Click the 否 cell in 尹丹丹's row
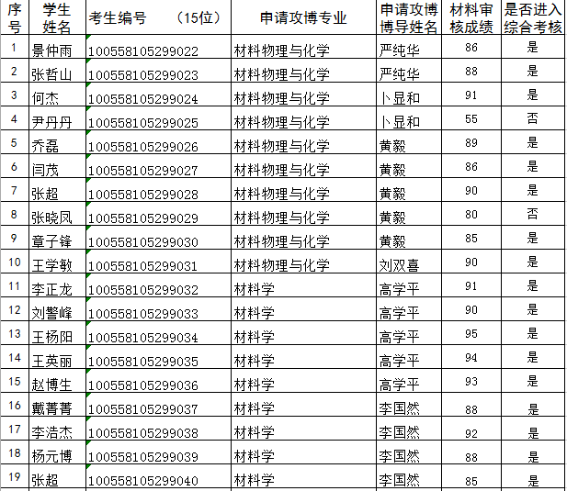The height and width of the screenshot is (491, 567). (533, 119)
